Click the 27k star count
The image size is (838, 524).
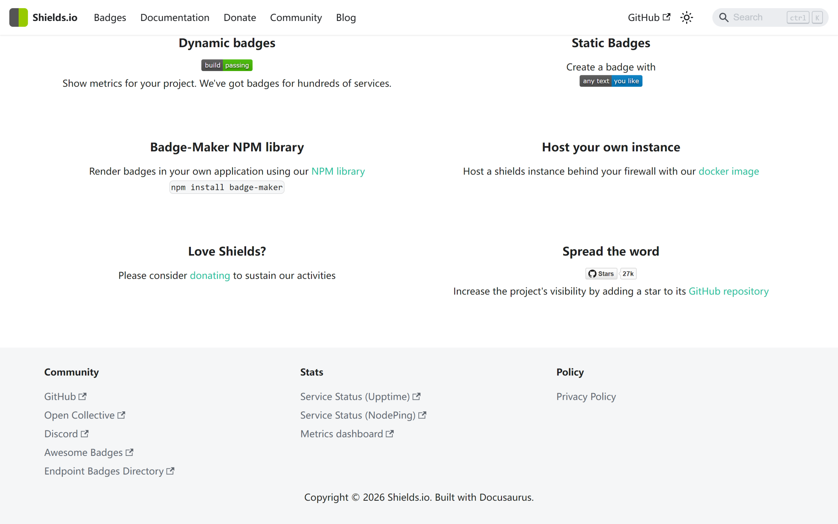coord(628,274)
